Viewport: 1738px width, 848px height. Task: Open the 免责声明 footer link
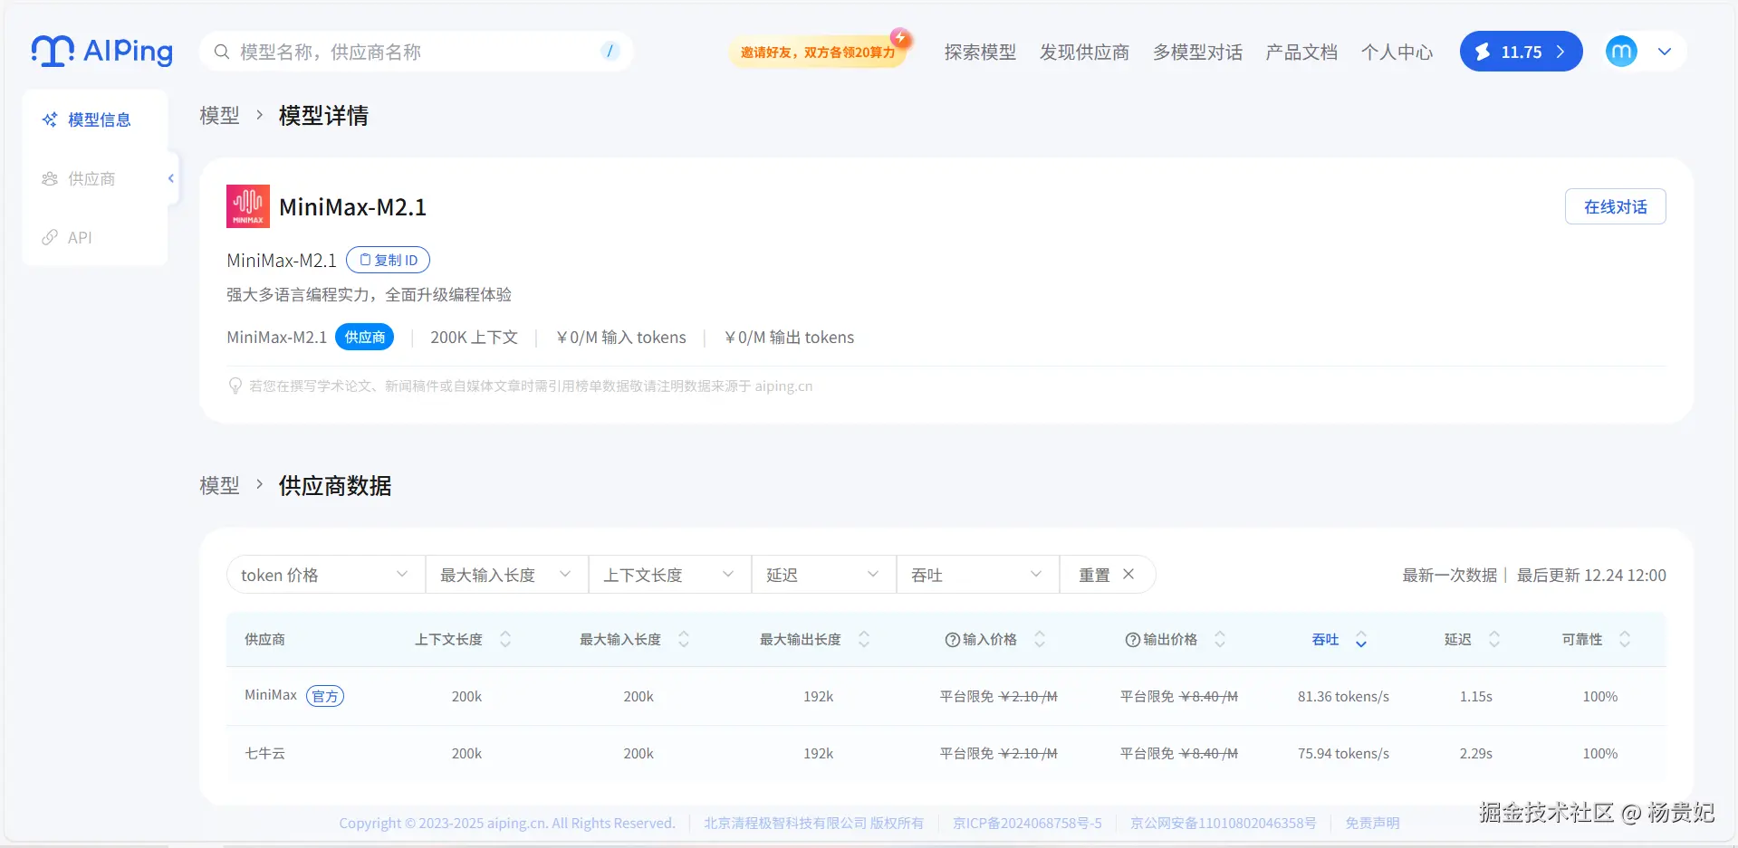coord(1372,823)
